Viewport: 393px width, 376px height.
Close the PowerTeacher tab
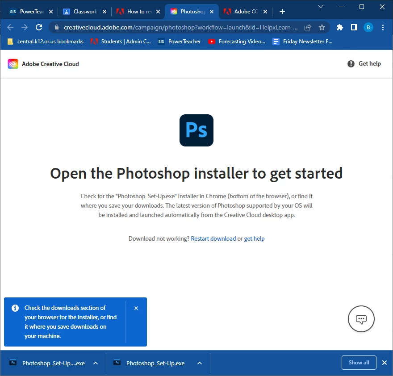pos(51,12)
